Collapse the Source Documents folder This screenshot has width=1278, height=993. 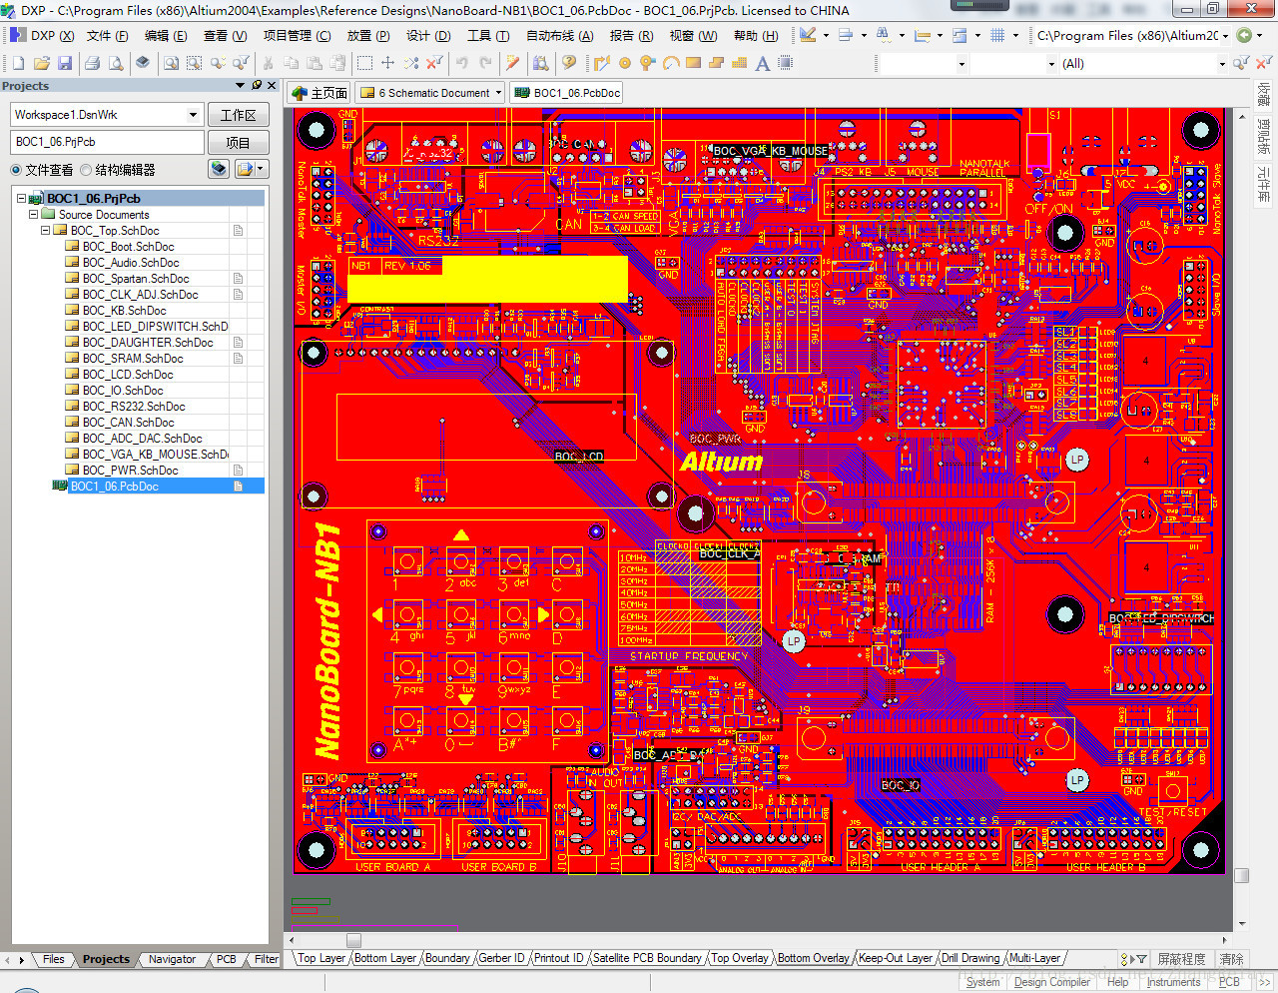pos(33,214)
